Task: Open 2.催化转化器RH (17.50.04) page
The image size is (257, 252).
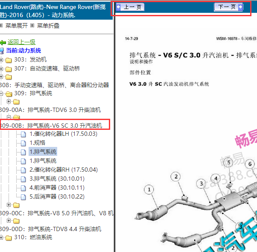Action: [x=64, y=170]
